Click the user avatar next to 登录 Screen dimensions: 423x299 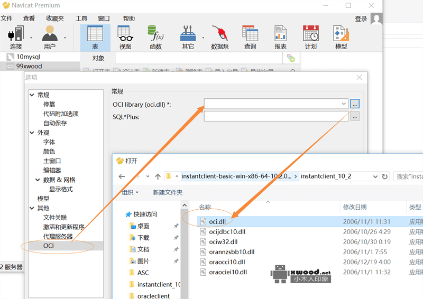[376, 19]
